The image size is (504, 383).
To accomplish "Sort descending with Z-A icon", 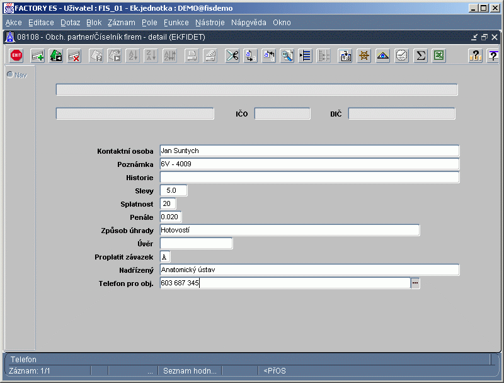I will (x=151, y=56).
